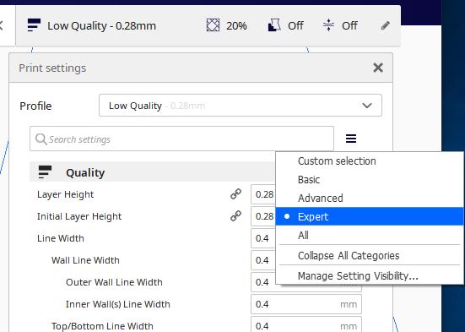Screen dimensions: 465x332
Task: Click the adhesion icon in the header
Action: tap(328, 25)
